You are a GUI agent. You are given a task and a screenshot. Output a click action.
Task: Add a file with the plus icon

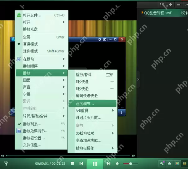click(x=170, y=5)
